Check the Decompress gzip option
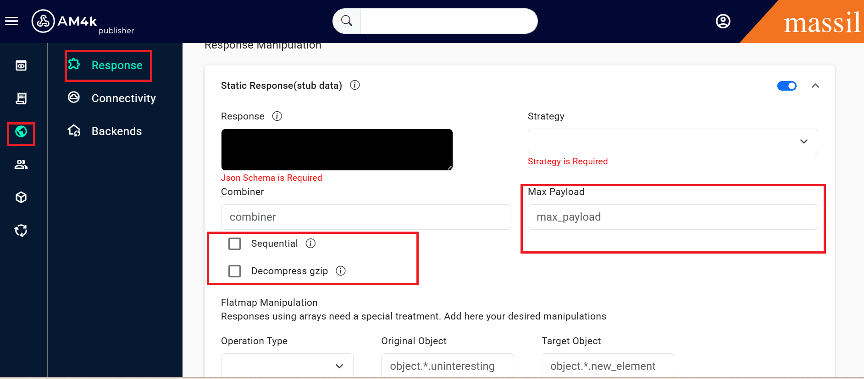The width and height of the screenshot is (864, 379). (235, 271)
